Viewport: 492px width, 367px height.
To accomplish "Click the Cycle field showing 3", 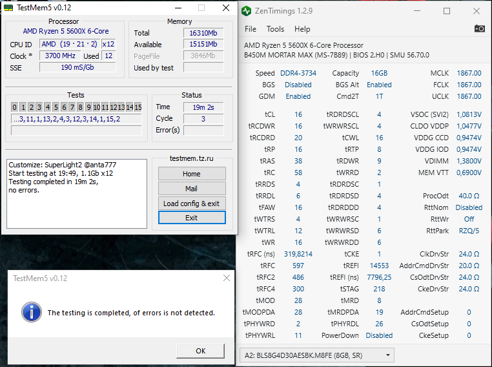I will [203, 119].
